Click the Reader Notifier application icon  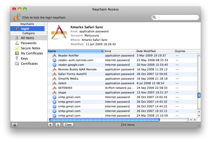click(x=54, y=56)
